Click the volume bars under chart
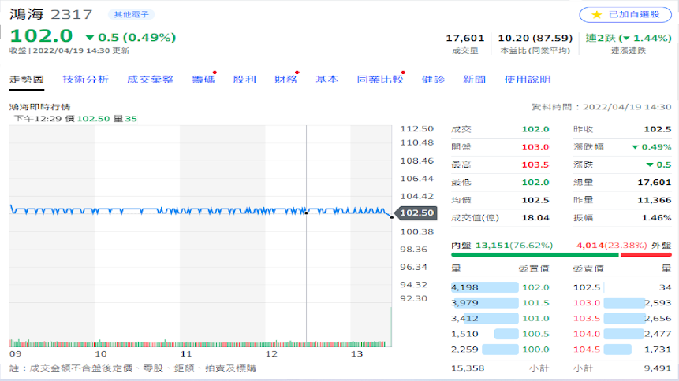Image resolution: width=679 pixels, height=381 pixels. point(200,343)
